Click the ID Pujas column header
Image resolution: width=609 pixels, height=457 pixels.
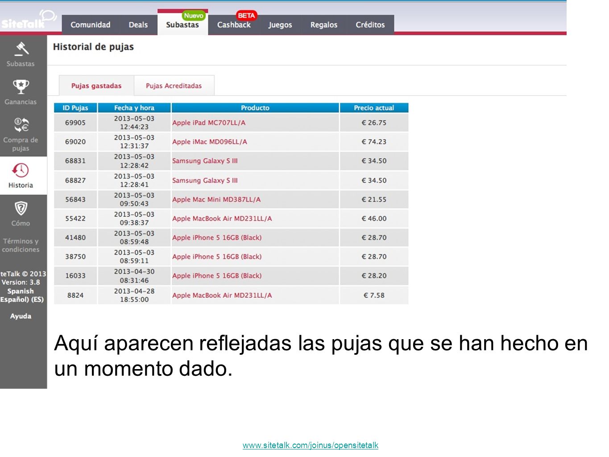(x=75, y=108)
